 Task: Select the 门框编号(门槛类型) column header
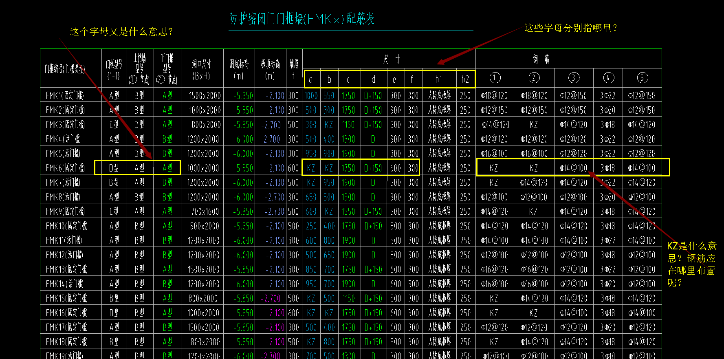click(65, 69)
